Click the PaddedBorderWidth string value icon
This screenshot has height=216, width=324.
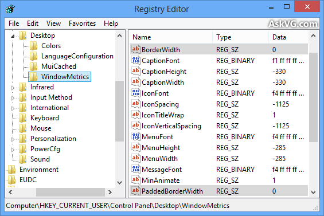click(x=136, y=191)
